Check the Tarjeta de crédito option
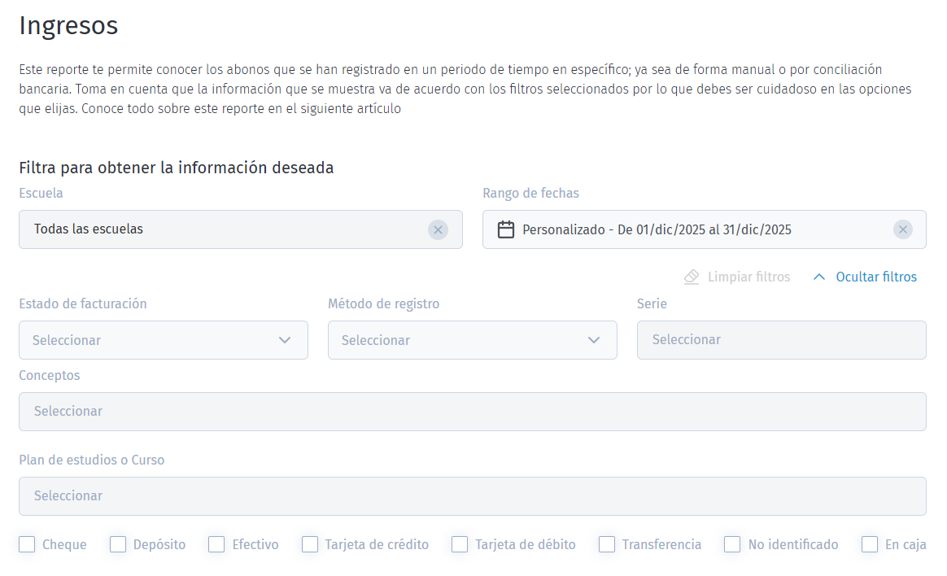 [309, 543]
